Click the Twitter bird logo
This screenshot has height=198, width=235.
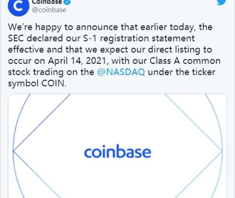[x=221, y=3]
